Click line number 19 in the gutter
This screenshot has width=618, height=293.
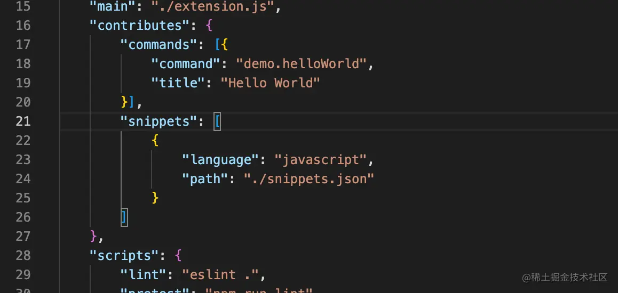(x=23, y=83)
